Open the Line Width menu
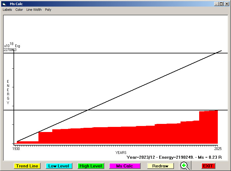 [x=34, y=10]
